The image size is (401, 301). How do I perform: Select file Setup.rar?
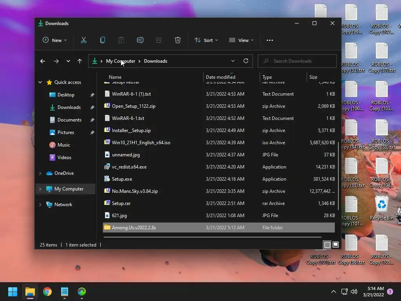(219, 203)
